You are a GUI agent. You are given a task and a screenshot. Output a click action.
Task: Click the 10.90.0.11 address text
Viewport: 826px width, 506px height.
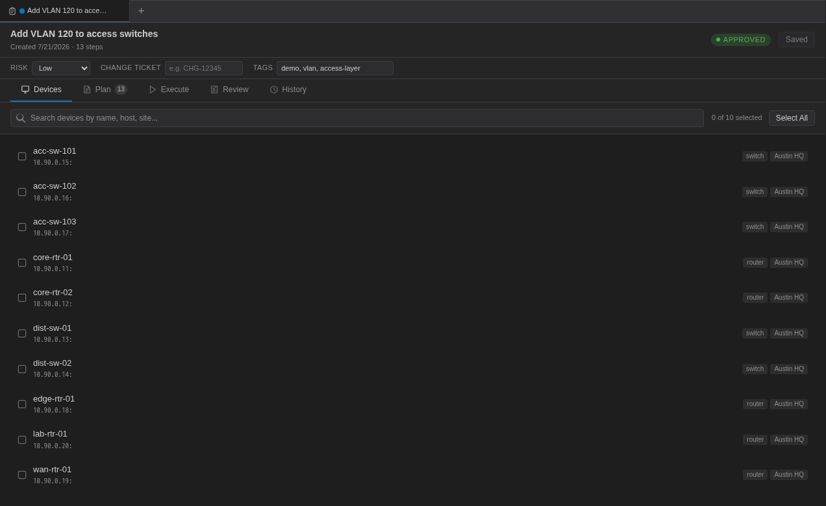pos(53,269)
